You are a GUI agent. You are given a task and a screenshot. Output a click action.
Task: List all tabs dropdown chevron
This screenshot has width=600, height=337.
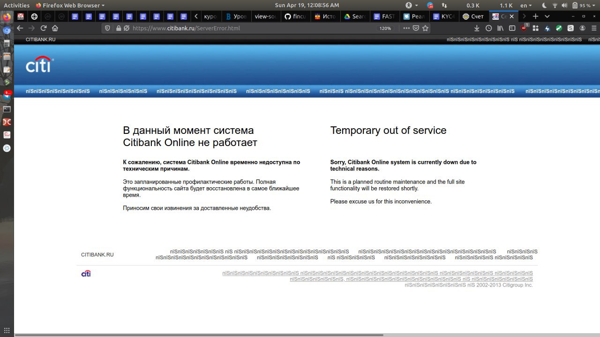(x=547, y=16)
